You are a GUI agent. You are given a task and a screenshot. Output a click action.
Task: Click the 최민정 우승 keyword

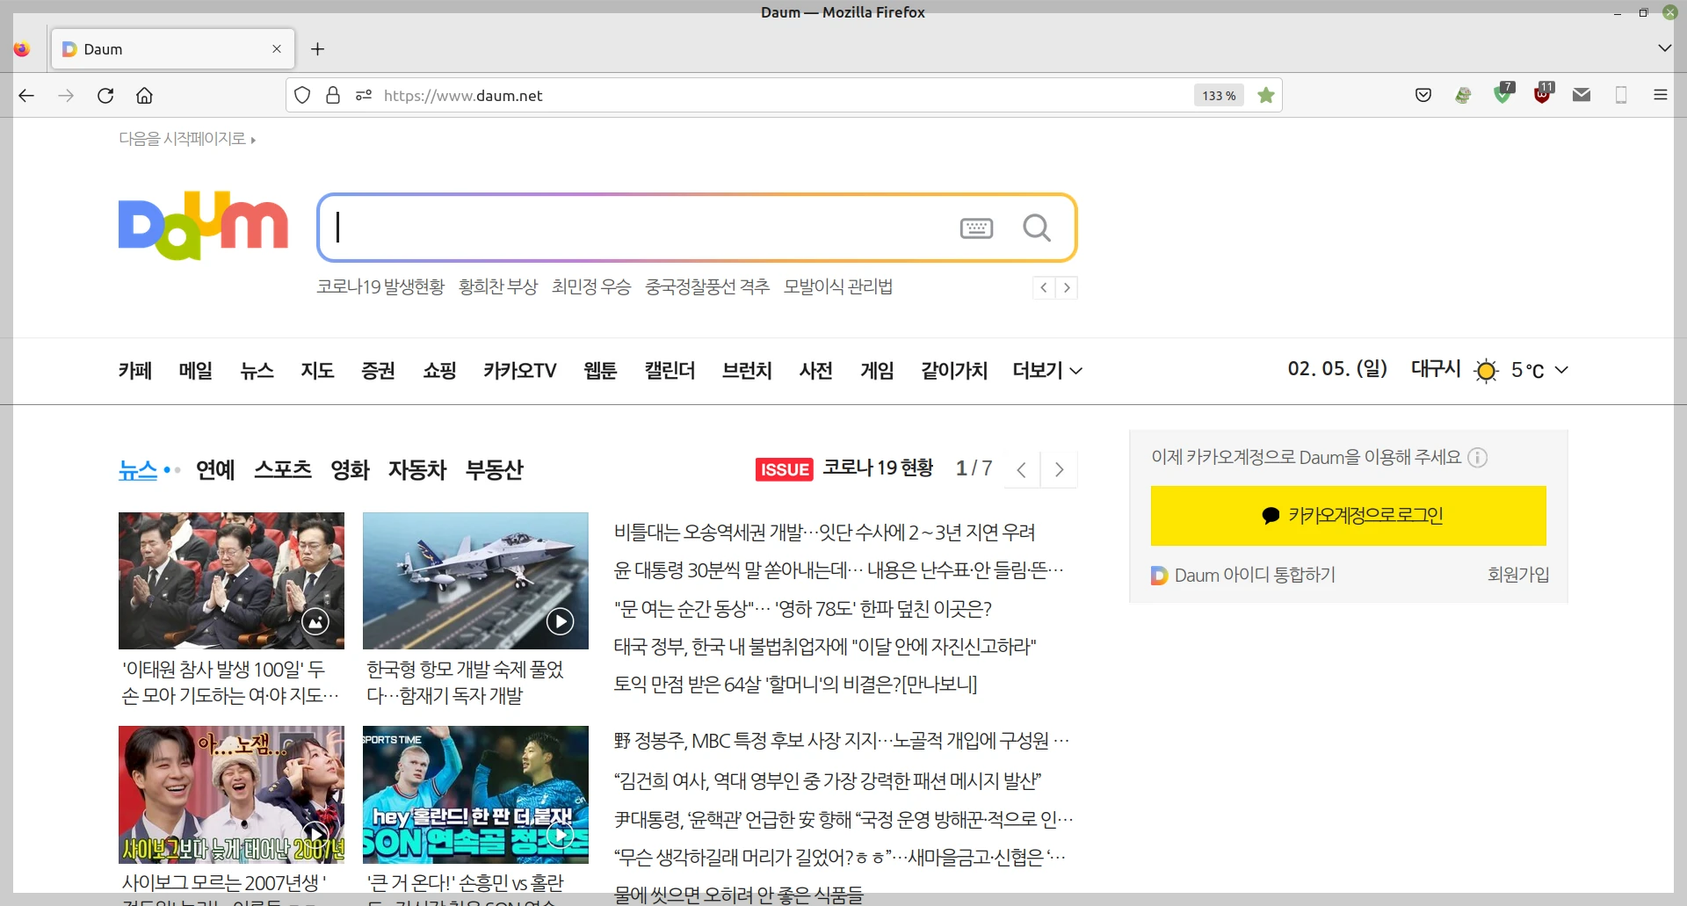pyautogui.click(x=591, y=287)
